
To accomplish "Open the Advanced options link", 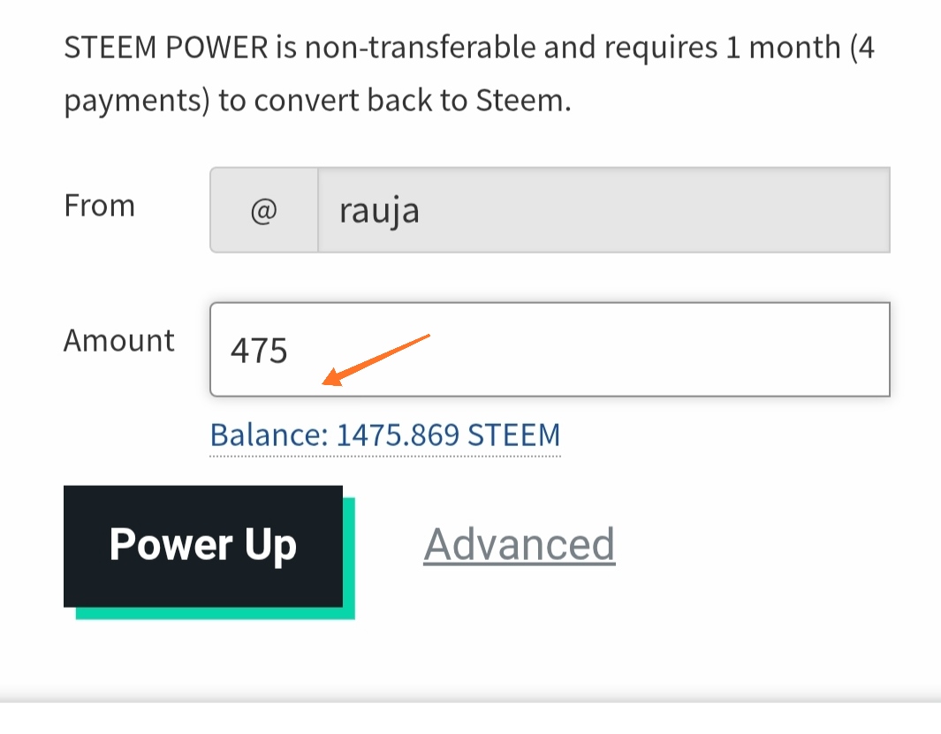I will [x=520, y=544].
